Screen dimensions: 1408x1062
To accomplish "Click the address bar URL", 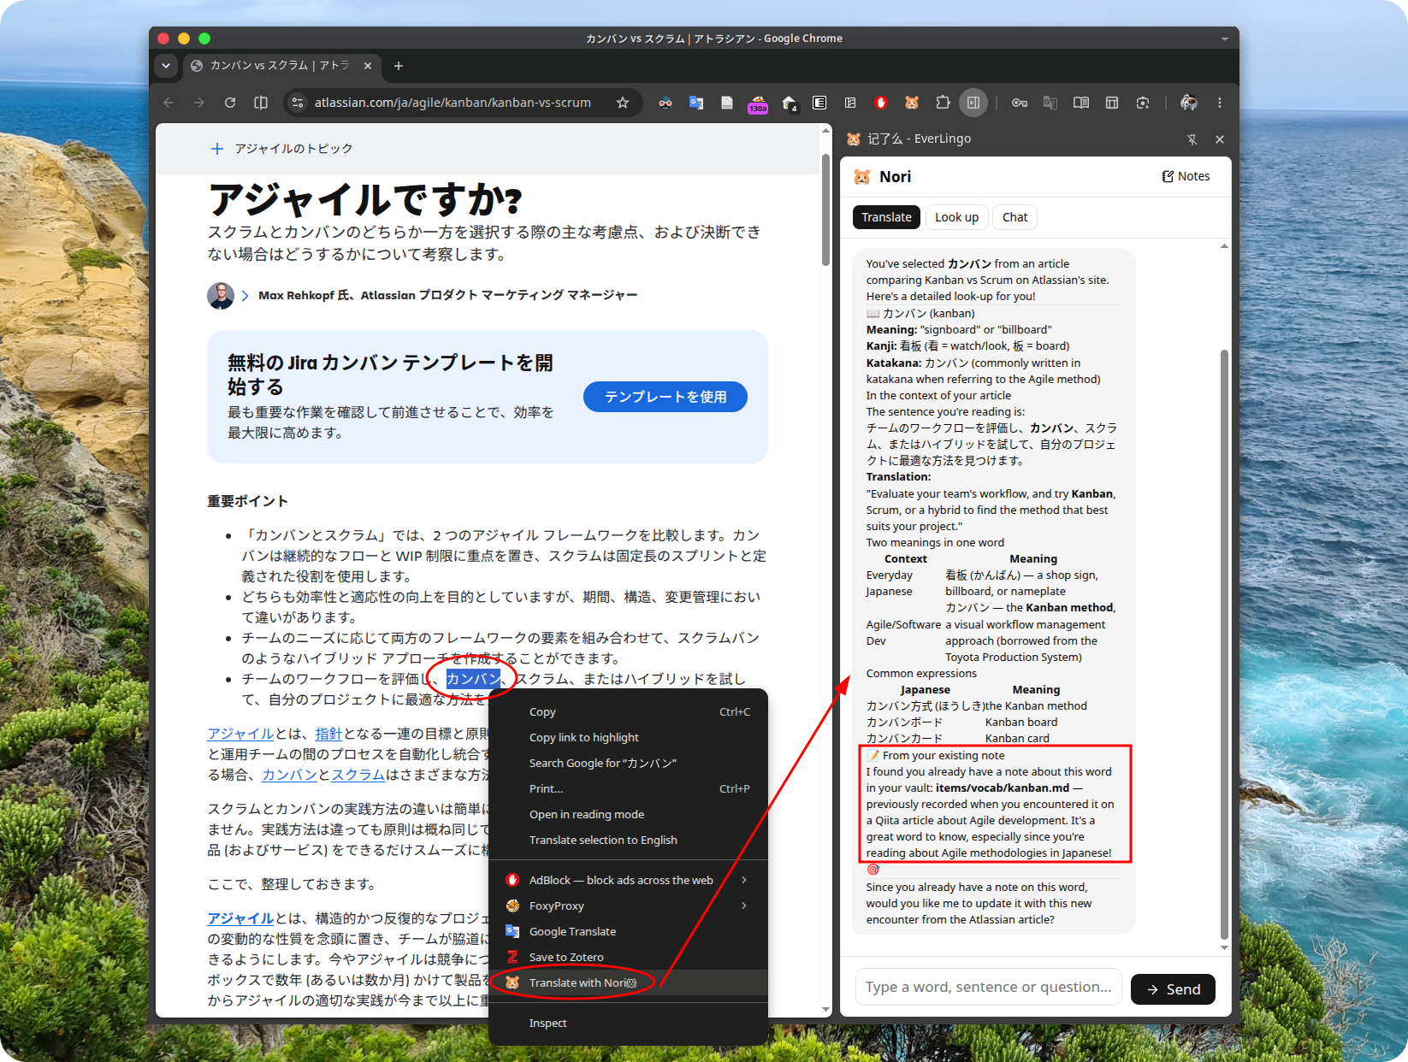I will (453, 103).
